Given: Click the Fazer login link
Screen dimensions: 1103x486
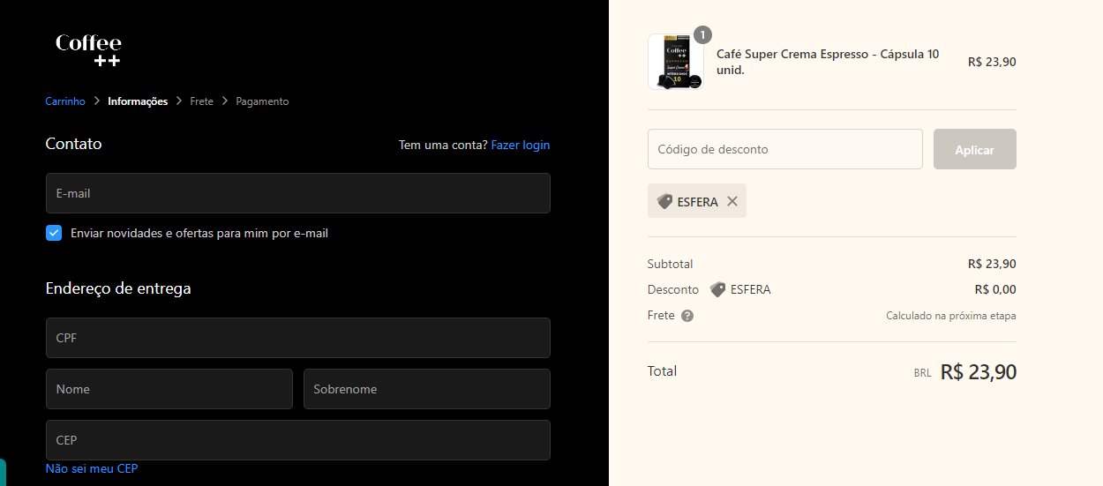Looking at the screenshot, I should click(x=521, y=145).
